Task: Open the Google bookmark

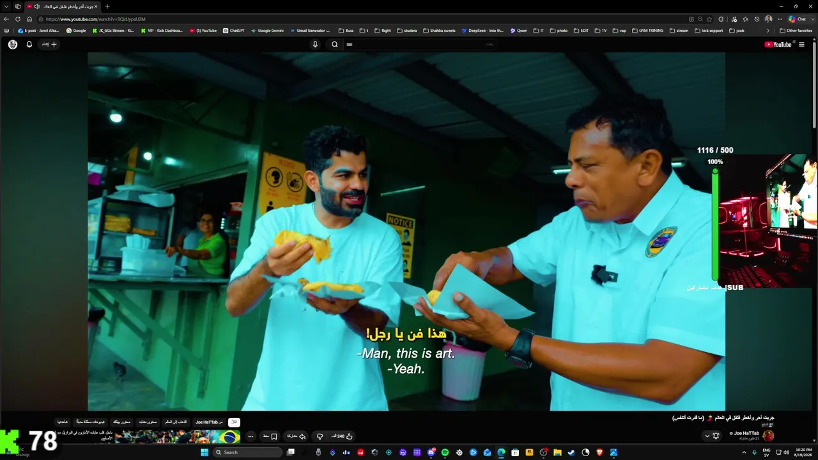Action: click(76, 31)
